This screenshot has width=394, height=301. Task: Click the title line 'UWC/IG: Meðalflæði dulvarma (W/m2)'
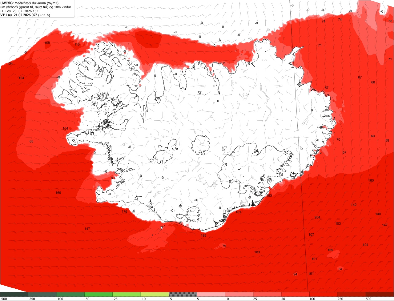(x=30, y=3)
